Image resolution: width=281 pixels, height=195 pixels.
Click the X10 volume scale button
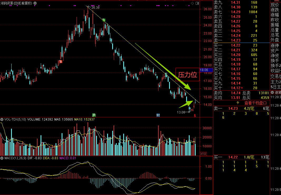[203, 154]
